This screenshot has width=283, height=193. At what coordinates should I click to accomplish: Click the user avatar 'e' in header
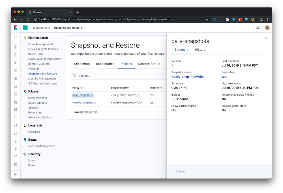267,28
